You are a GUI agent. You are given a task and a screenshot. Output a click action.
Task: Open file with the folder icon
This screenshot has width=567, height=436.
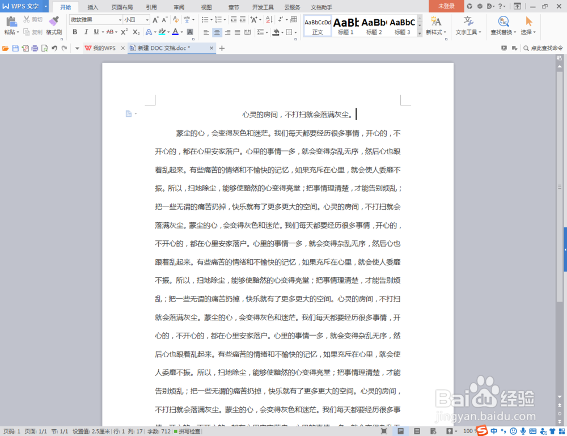(6, 48)
